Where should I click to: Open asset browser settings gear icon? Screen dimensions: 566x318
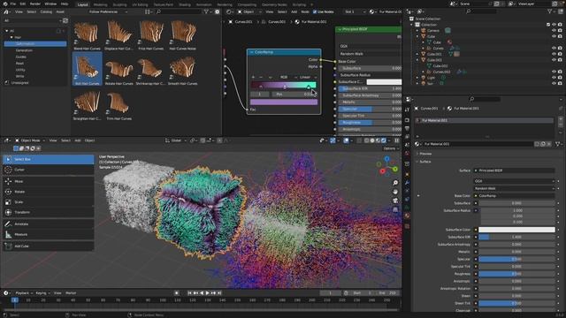click(x=217, y=11)
